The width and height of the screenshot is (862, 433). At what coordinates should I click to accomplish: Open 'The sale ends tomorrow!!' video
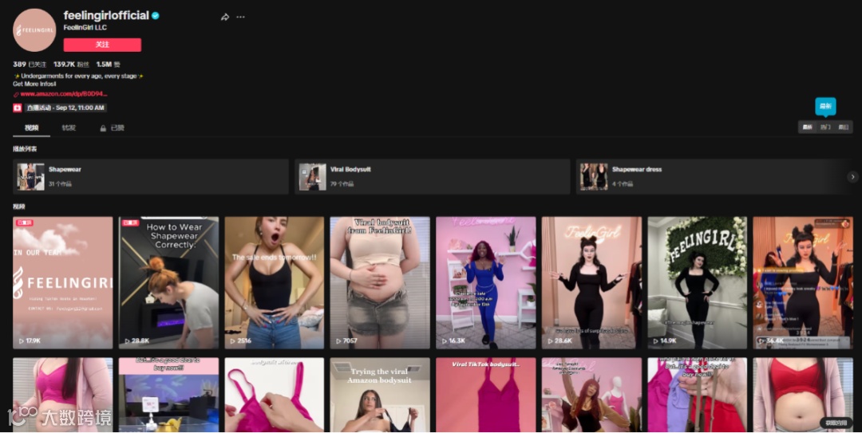pos(275,282)
